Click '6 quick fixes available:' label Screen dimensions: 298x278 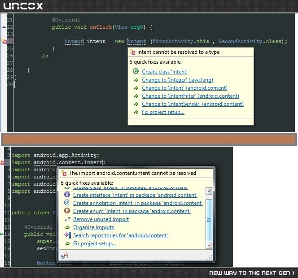point(155,62)
